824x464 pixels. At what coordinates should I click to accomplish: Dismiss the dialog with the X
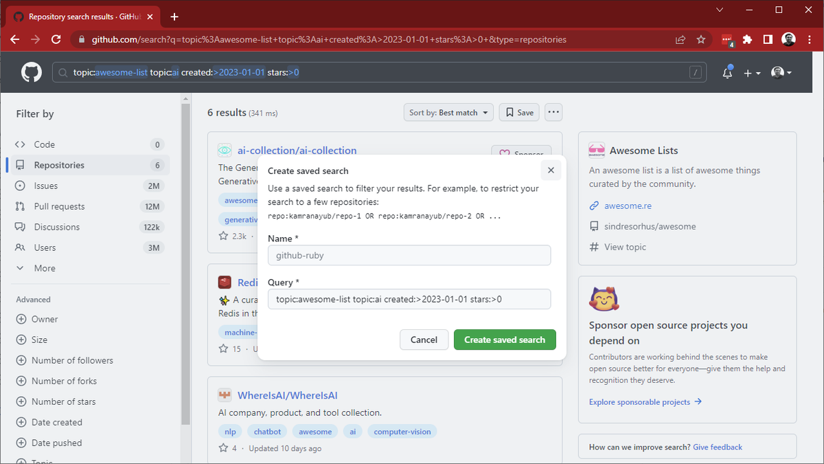point(551,170)
